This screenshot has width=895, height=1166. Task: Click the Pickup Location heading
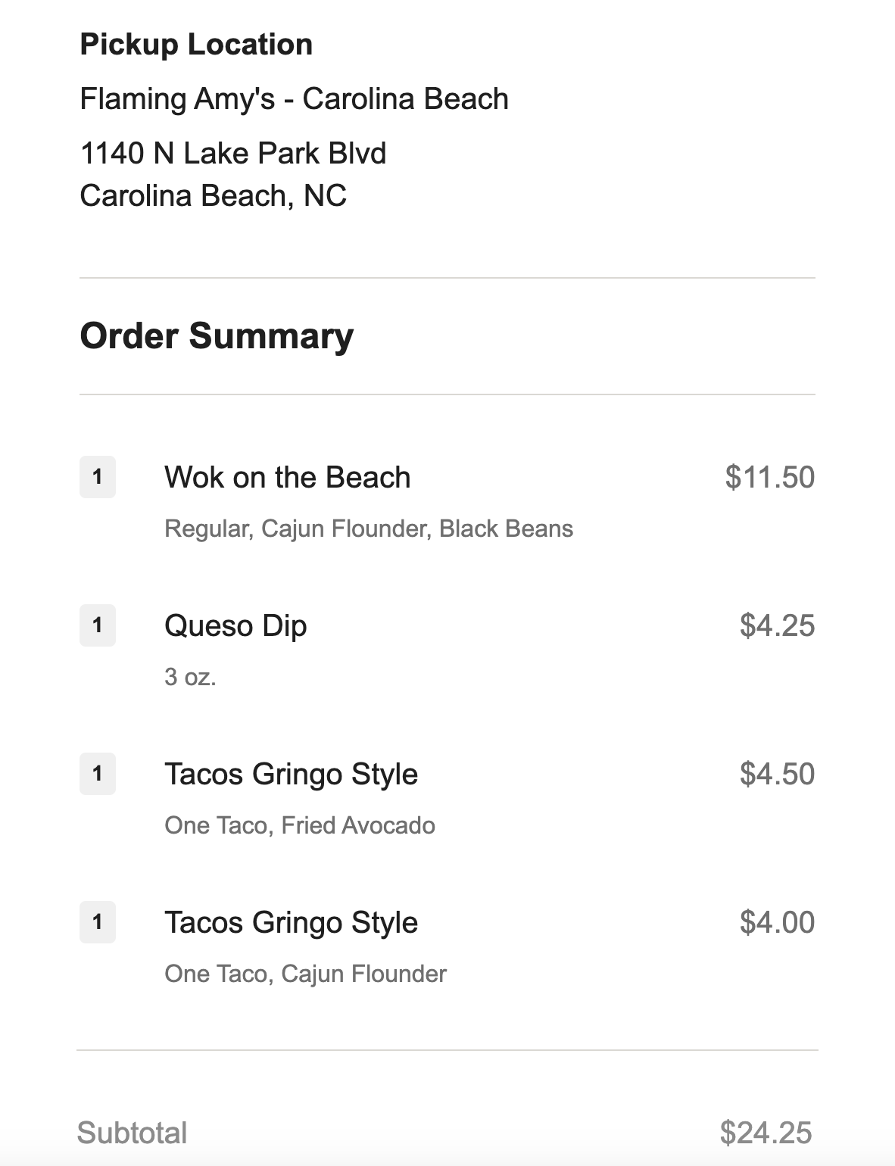coord(196,45)
